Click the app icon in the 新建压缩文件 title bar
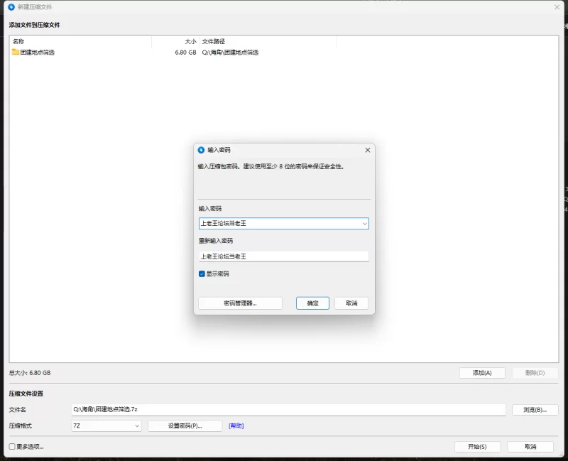 11,7
